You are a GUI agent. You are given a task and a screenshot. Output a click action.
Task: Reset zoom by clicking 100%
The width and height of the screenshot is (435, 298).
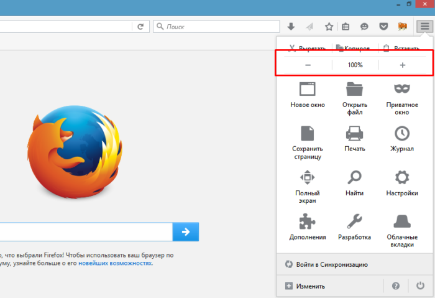pyautogui.click(x=355, y=65)
